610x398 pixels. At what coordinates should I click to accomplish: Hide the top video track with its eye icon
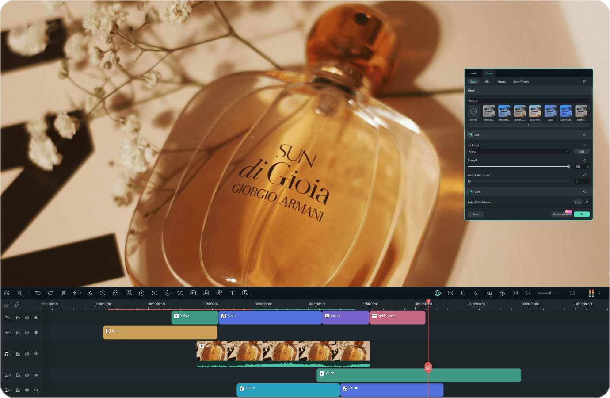pyautogui.click(x=36, y=318)
